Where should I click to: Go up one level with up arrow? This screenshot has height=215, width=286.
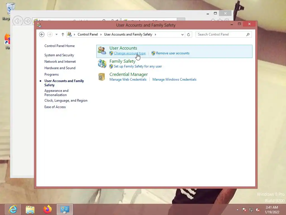coord(63,34)
